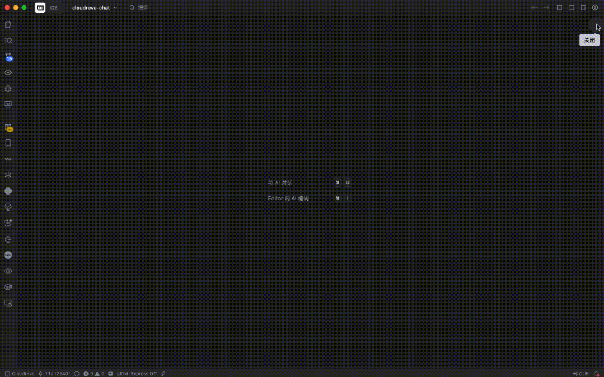Open the Debug bug icon
Screen dimensions: 604x377
pos(8,88)
